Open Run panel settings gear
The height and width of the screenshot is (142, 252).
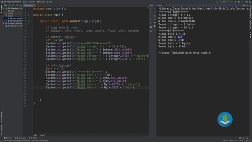click(x=244, y=5)
